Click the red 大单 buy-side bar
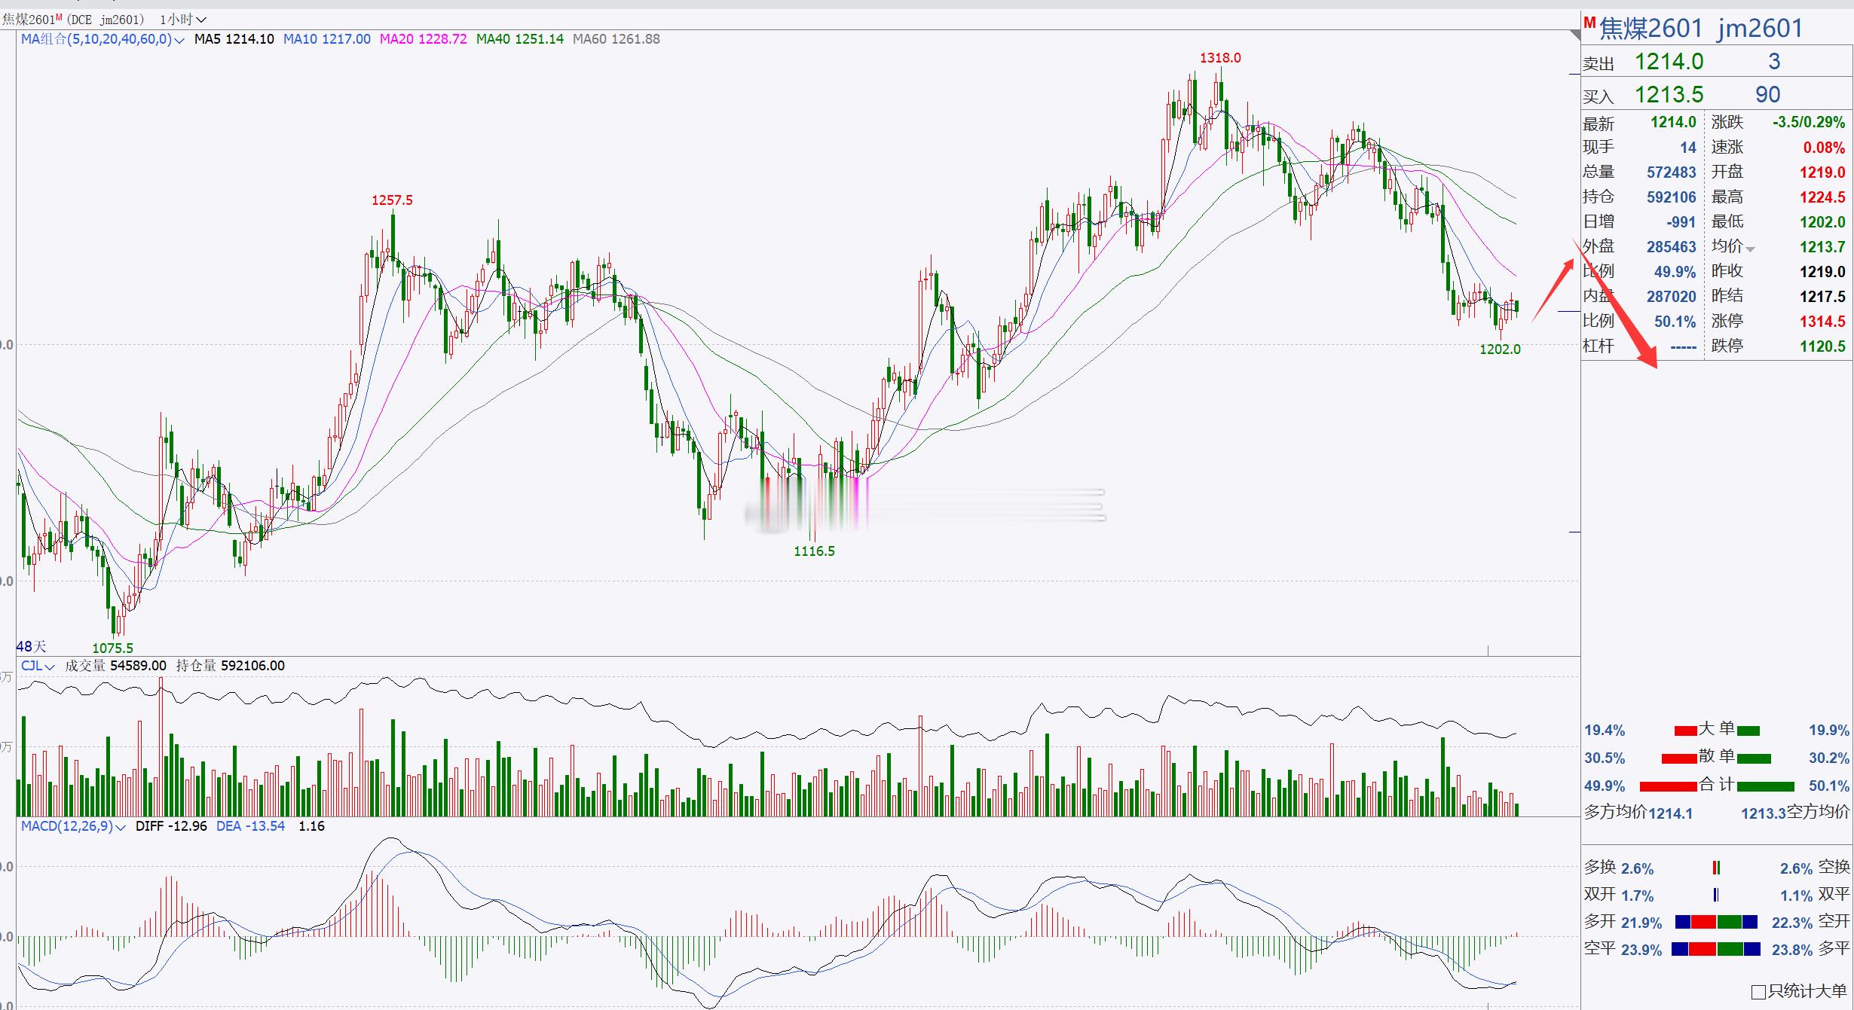 1685,731
